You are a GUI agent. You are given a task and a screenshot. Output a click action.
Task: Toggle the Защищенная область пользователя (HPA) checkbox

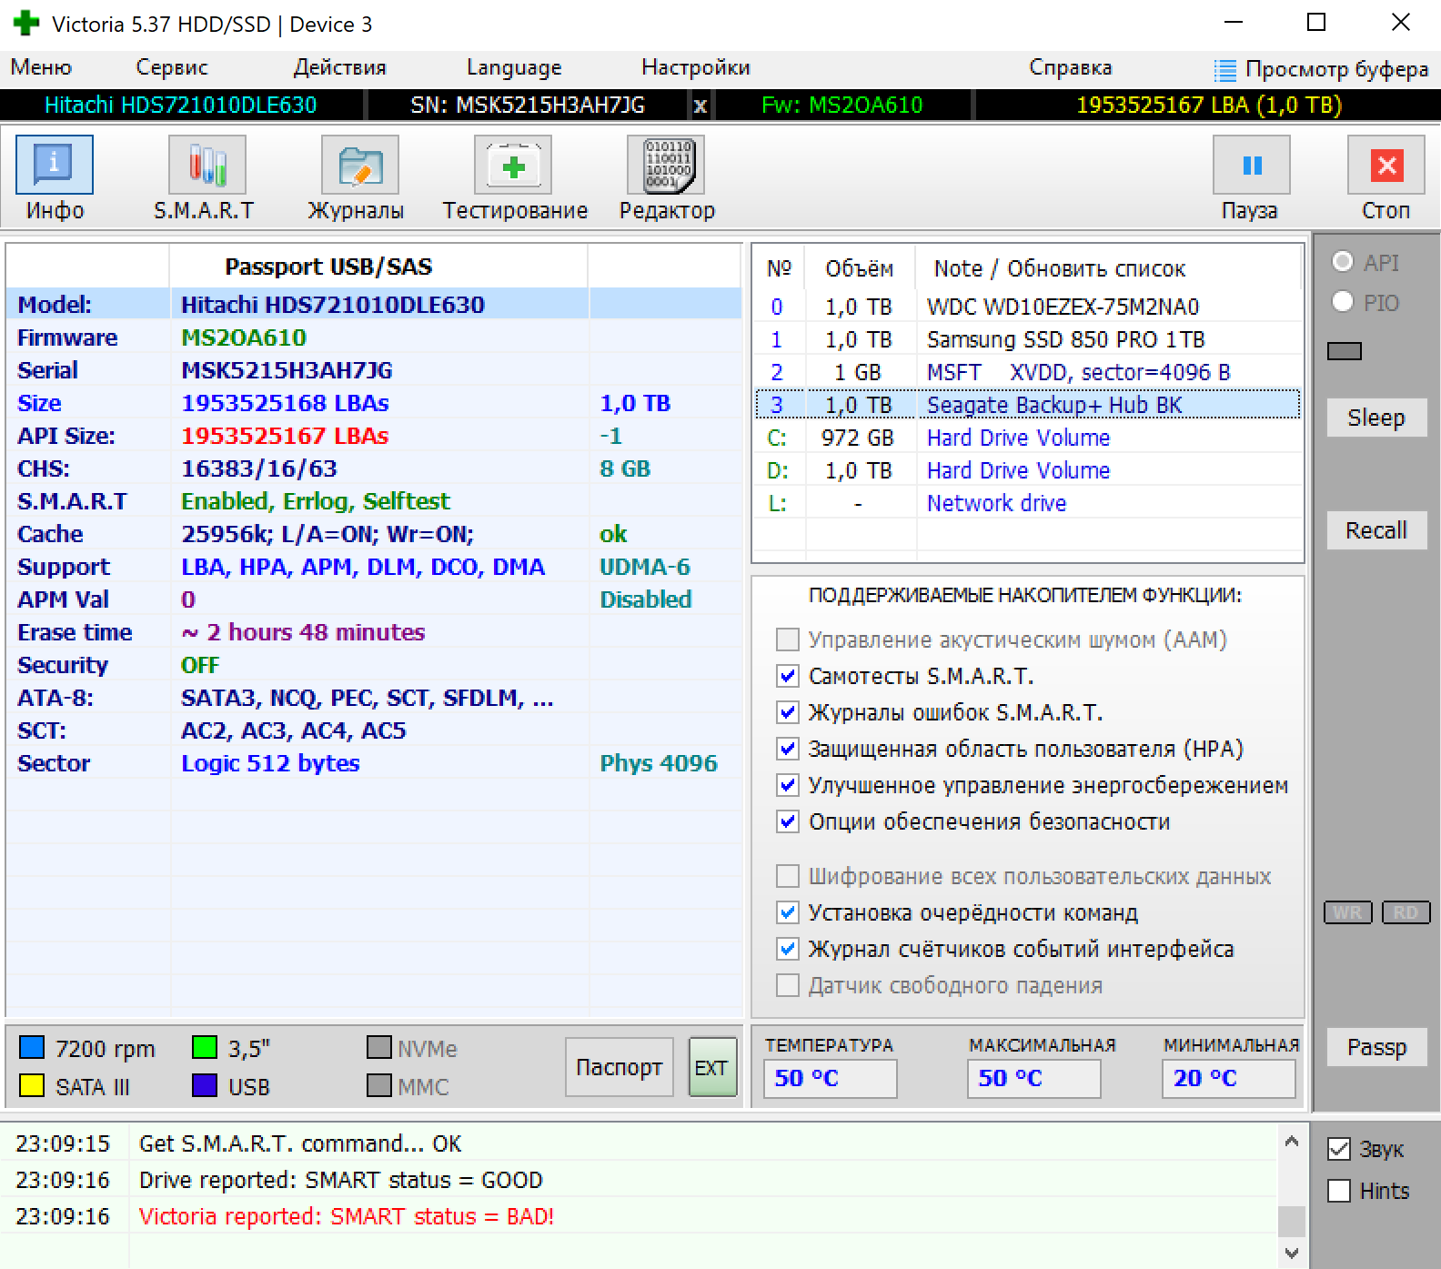788,749
